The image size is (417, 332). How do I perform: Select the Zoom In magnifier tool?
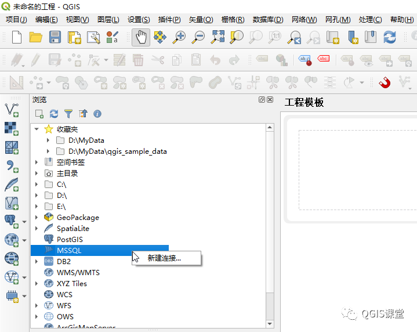[179, 37]
